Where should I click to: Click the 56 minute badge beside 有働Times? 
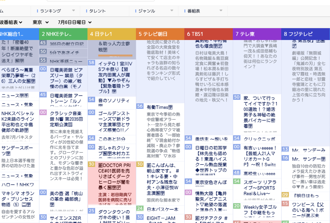[140, 106]
